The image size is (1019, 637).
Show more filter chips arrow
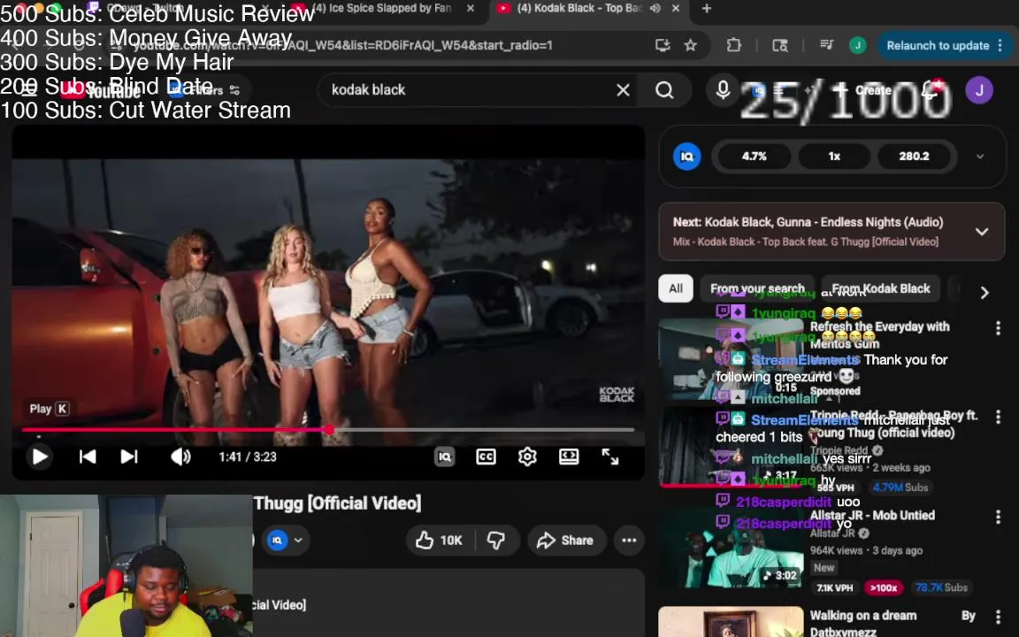[985, 293]
